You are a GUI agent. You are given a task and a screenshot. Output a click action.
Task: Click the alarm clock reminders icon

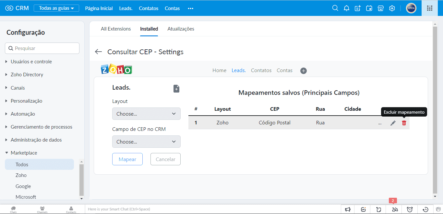(410, 209)
